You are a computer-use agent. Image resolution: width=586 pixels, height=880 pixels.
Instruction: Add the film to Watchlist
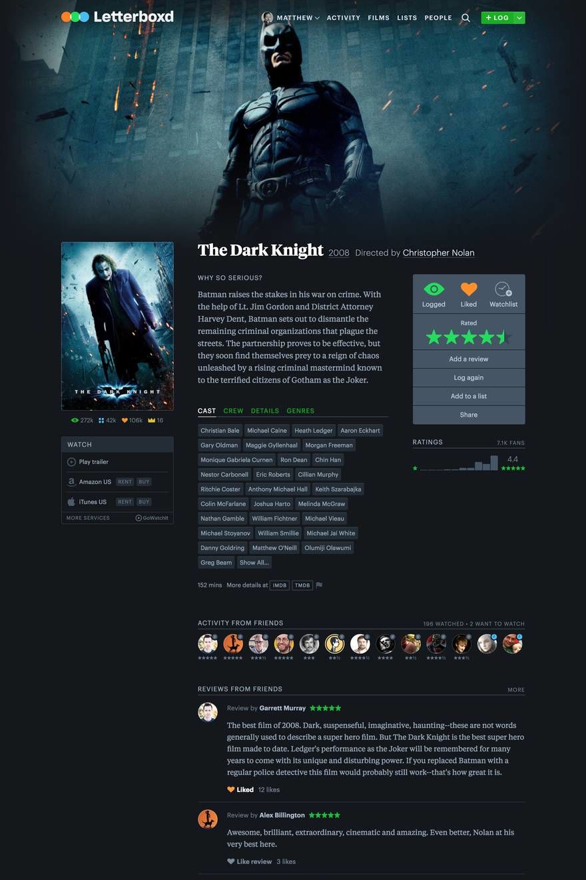coord(503,294)
